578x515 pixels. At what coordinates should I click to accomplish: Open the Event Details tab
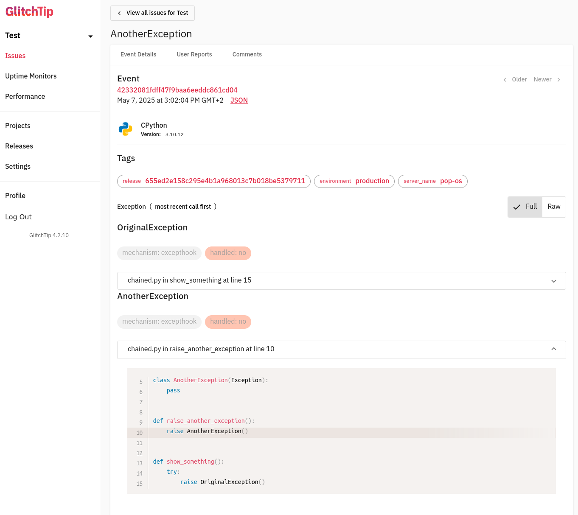(138, 54)
